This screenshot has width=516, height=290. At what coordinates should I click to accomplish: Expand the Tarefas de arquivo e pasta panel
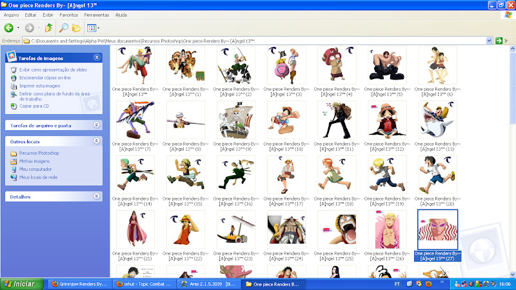(x=96, y=125)
